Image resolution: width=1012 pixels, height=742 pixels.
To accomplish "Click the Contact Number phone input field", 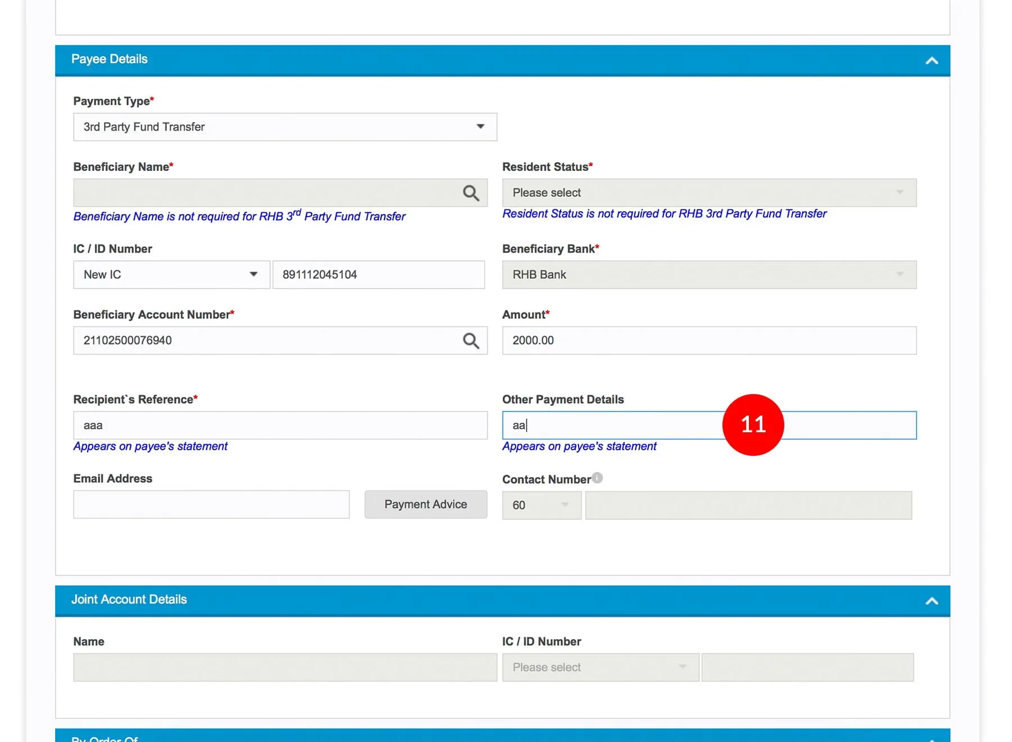I will (748, 505).
